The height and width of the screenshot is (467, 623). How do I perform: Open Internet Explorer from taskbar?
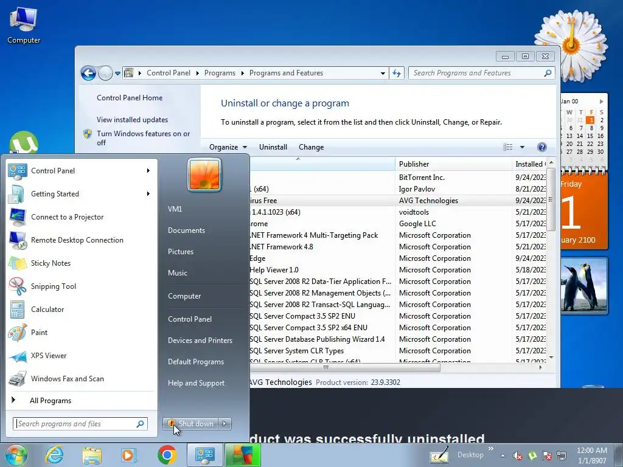(54, 455)
